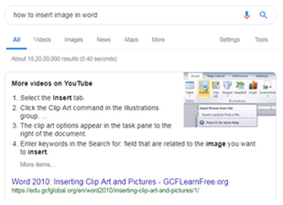
Task: Click the blue search magnifier icon
Action: (x=263, y=15)
